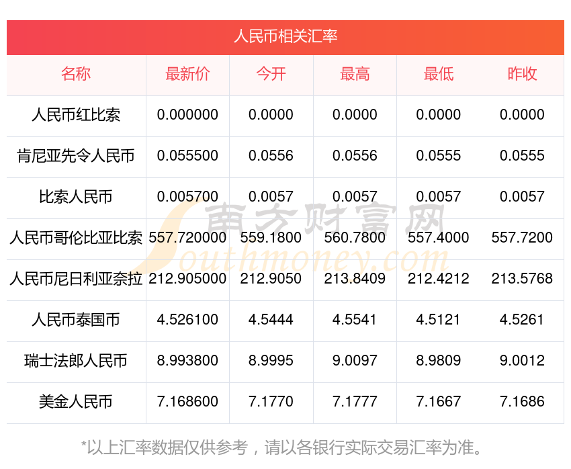Click the 人民币哥伦比亚比索 row name
This screenshot has width=571, height=469.
click(x=76, y=238)
